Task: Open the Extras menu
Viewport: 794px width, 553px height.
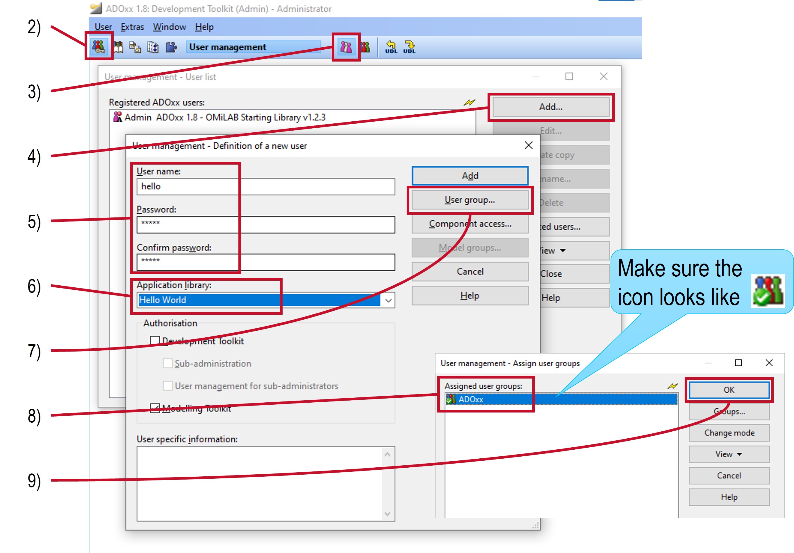Action: (x=132, y=27)
